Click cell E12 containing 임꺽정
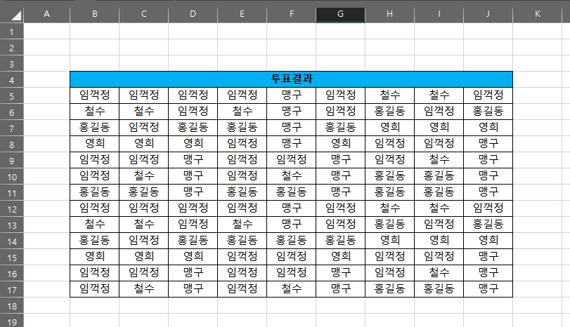The height and width of the screenshot is (327, 570). pyautogui.click(x=242, y=208)
